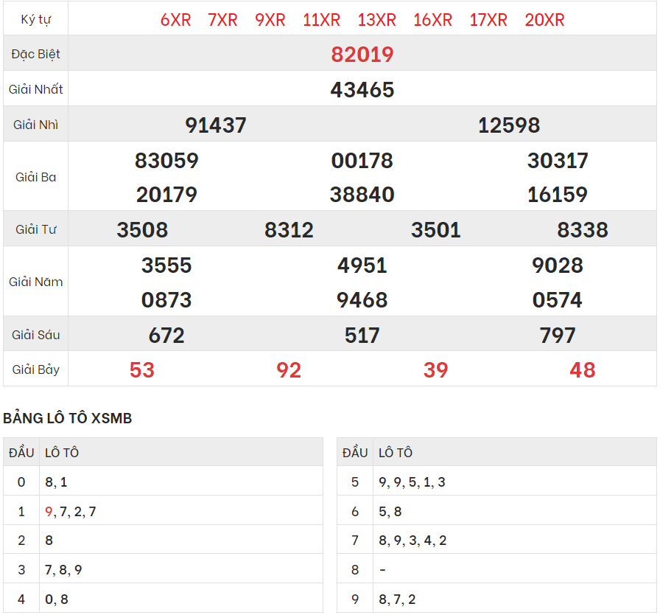Select fourth prize number 8312
The height and width of the screenshot is (615, 660).
289,230
